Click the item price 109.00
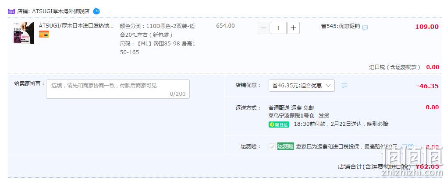The image size is (447, 180). (x=427, y=27)
